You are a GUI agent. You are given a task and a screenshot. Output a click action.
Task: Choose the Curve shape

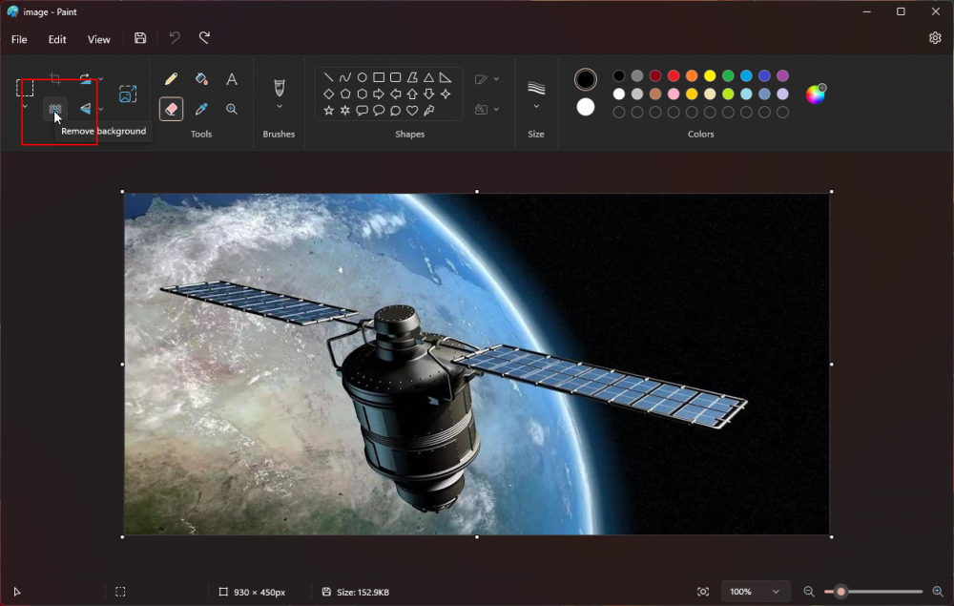[345, 77]
